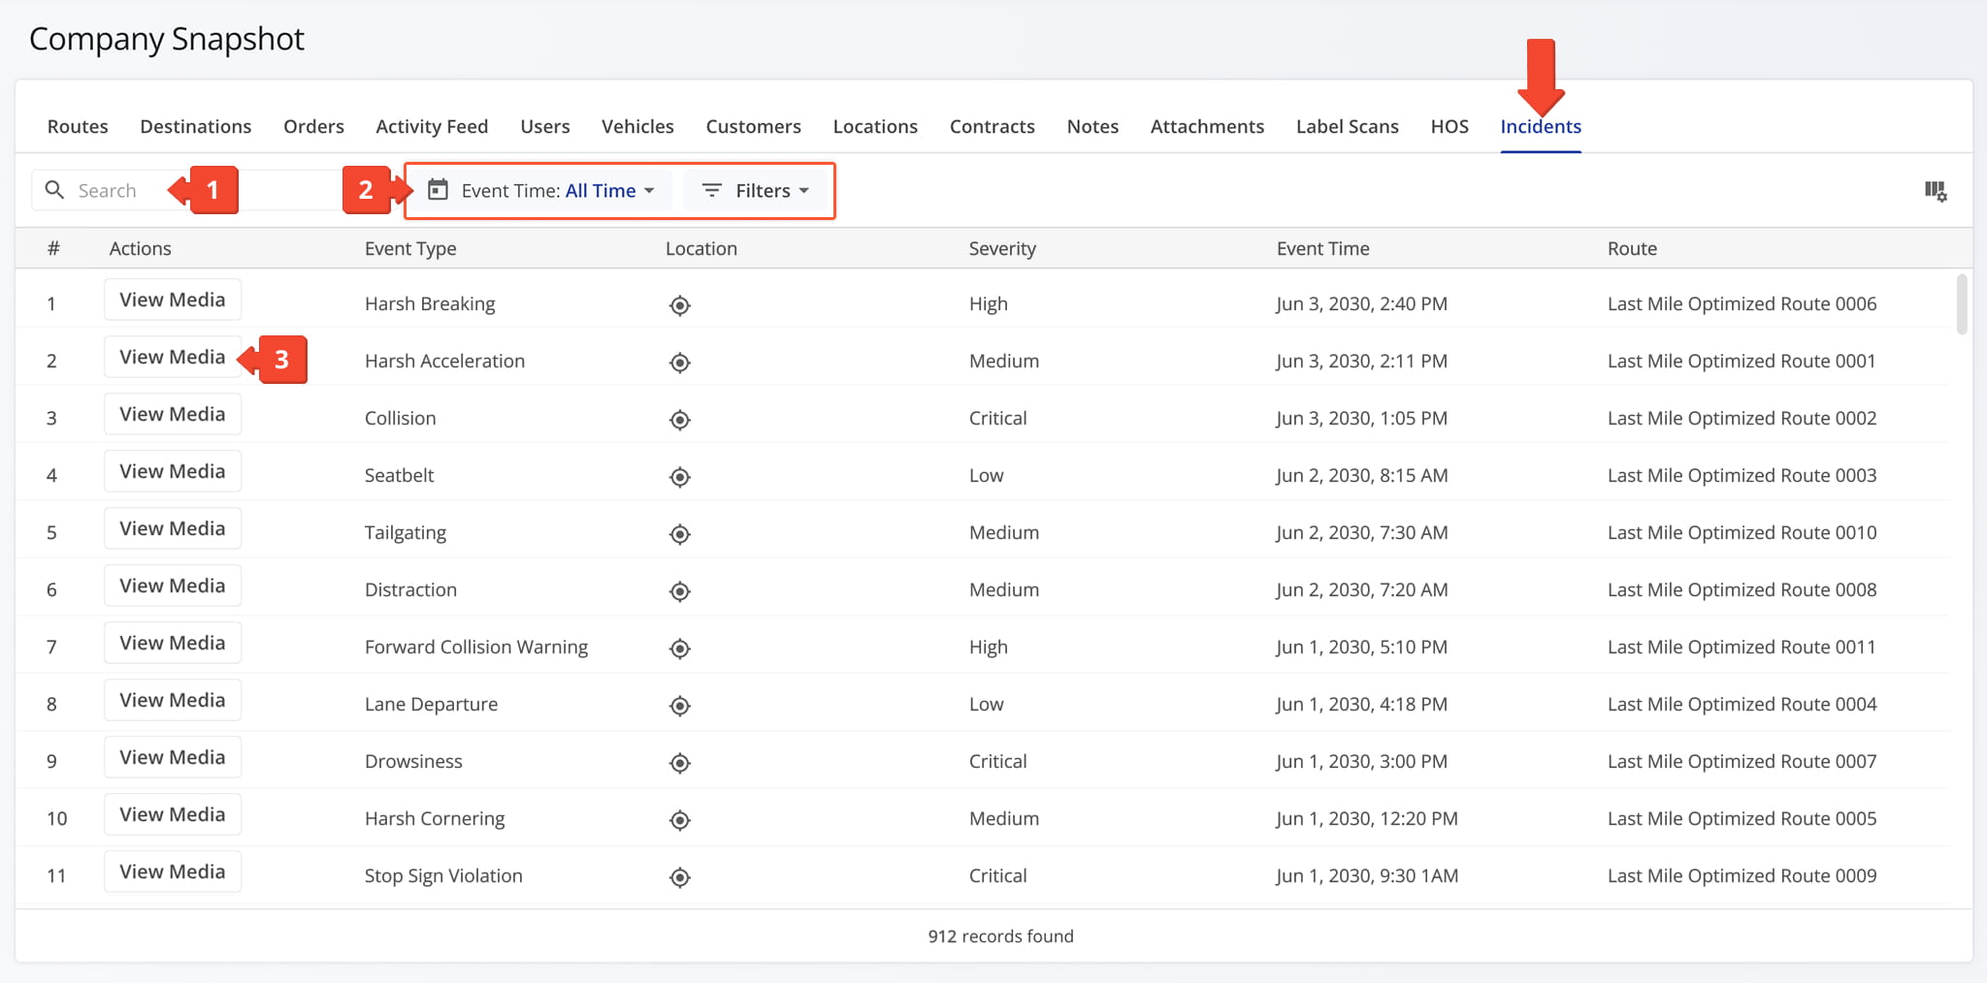View media for Lane Departure event

(173, 700)
